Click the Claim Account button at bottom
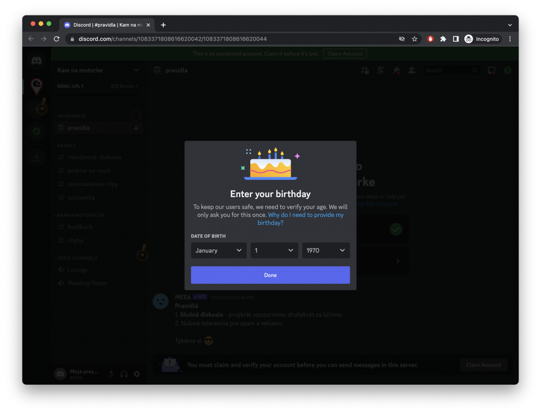 coord(484,365)
